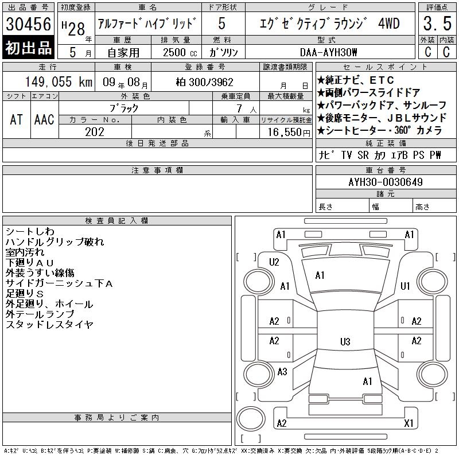Image resolution: width=459 pixels, height=459 pixels.
Task: Click the U1 dent mark on the car diagram
Action: pos(405,286)
